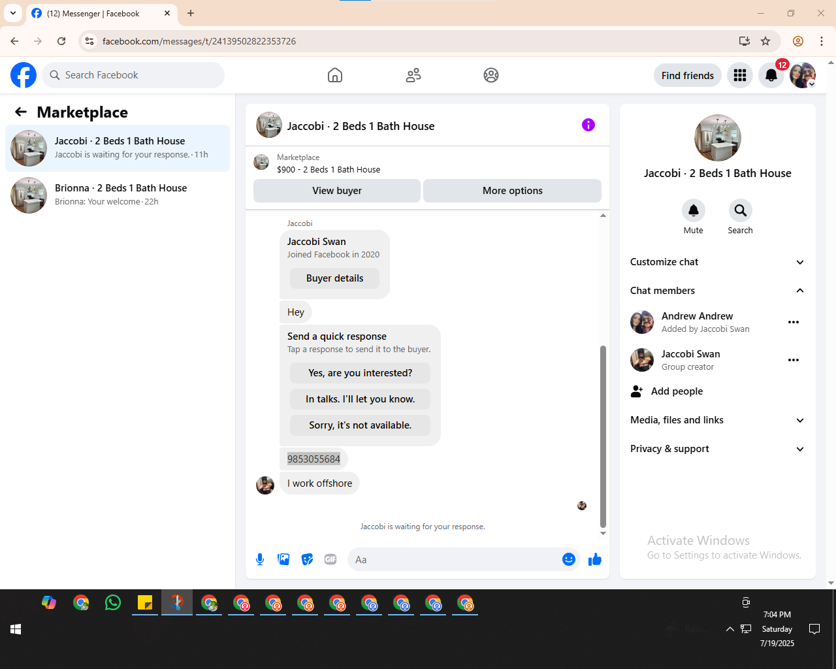
Task: Go to Facebook home via logo
Action: point(24,75)
